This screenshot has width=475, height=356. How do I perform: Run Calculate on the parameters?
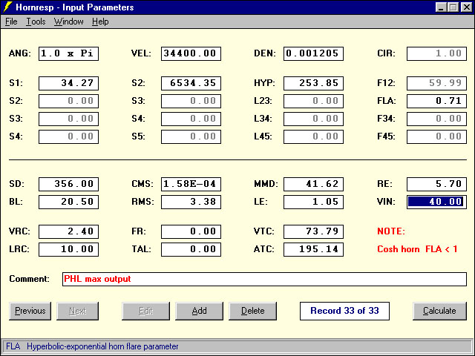[439, 311]
